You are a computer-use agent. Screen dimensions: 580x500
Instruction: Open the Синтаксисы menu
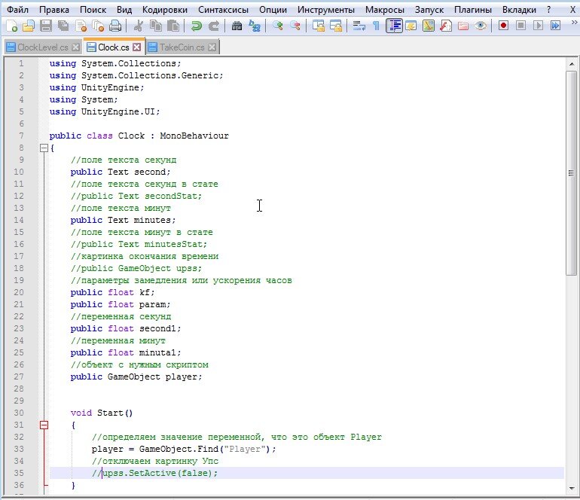click(223, 10)
